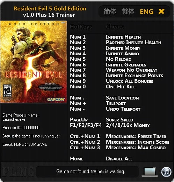The width and height of the screenshot is (174, 182).
Task: Click the HotKeys column header
Action: [x=81, y=27]
